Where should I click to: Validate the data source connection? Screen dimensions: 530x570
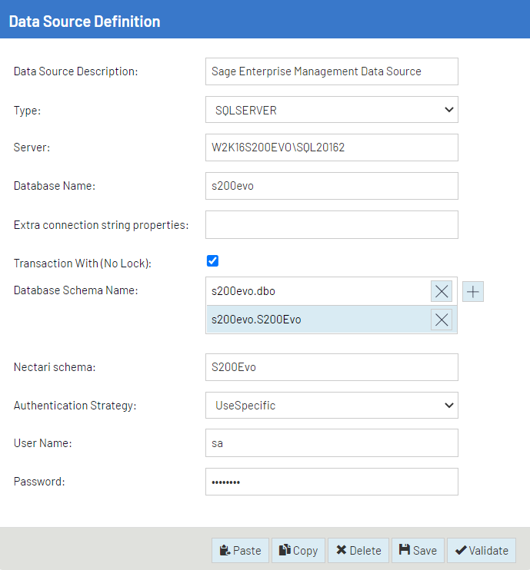[482, 550]
